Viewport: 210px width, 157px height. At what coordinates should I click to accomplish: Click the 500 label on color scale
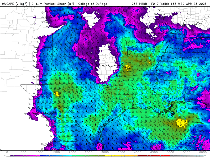click(23, 152)
